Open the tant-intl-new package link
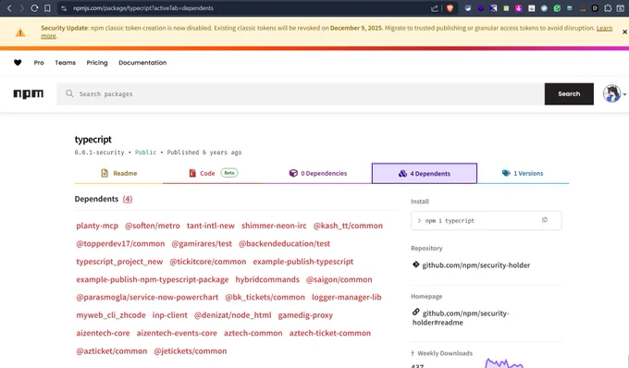Viewport: 629px width, 368px height. coord(211,226)
